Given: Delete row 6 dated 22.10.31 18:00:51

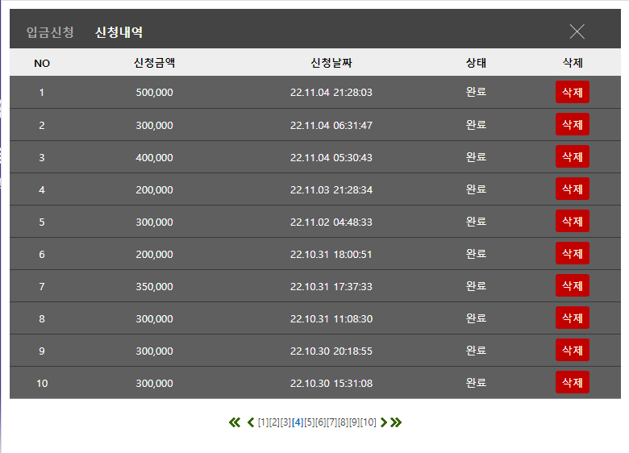Looking at the screenshot, I should tap(573, 253).
